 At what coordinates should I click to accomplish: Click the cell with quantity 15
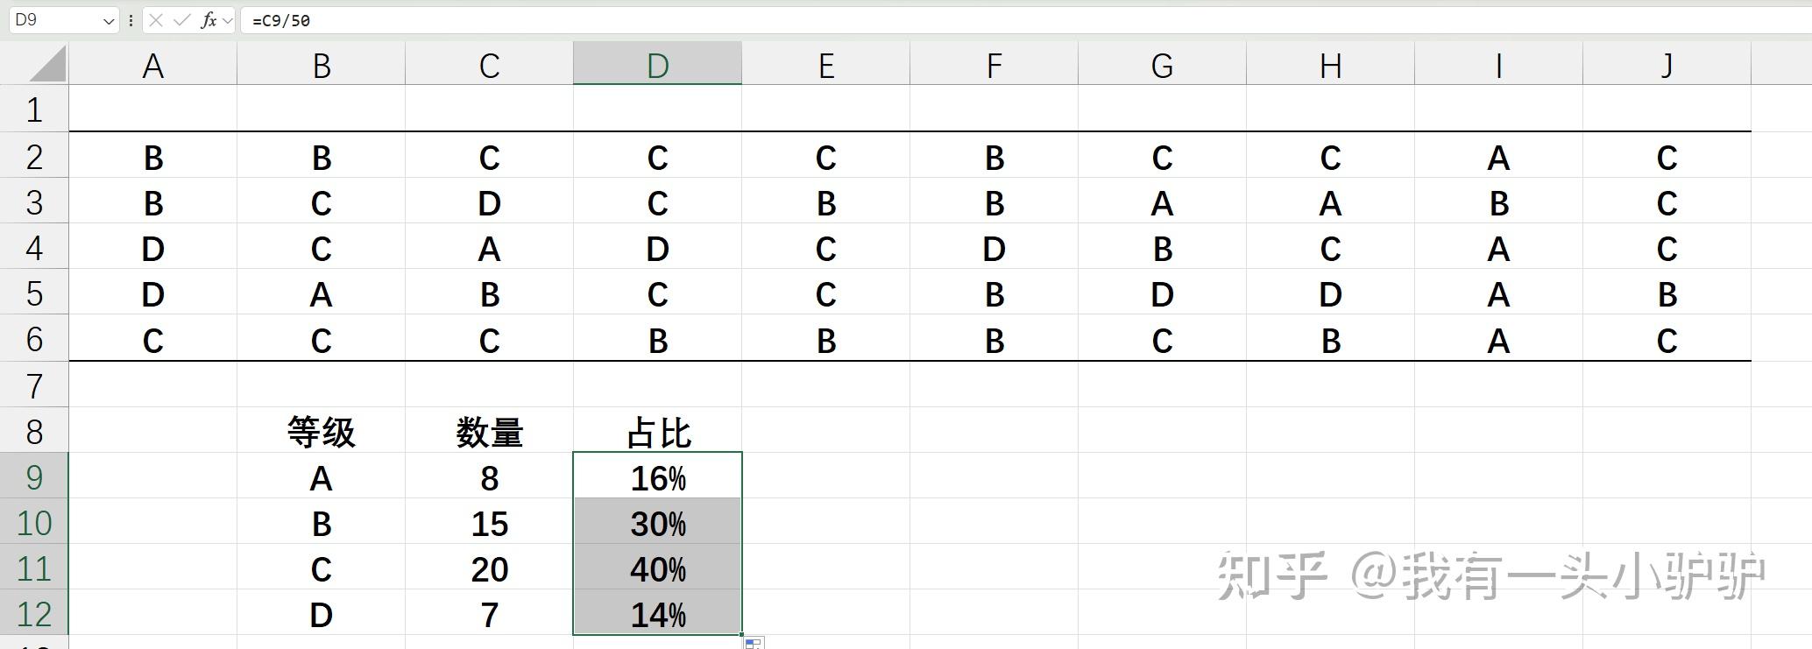(x=489, y=524)
